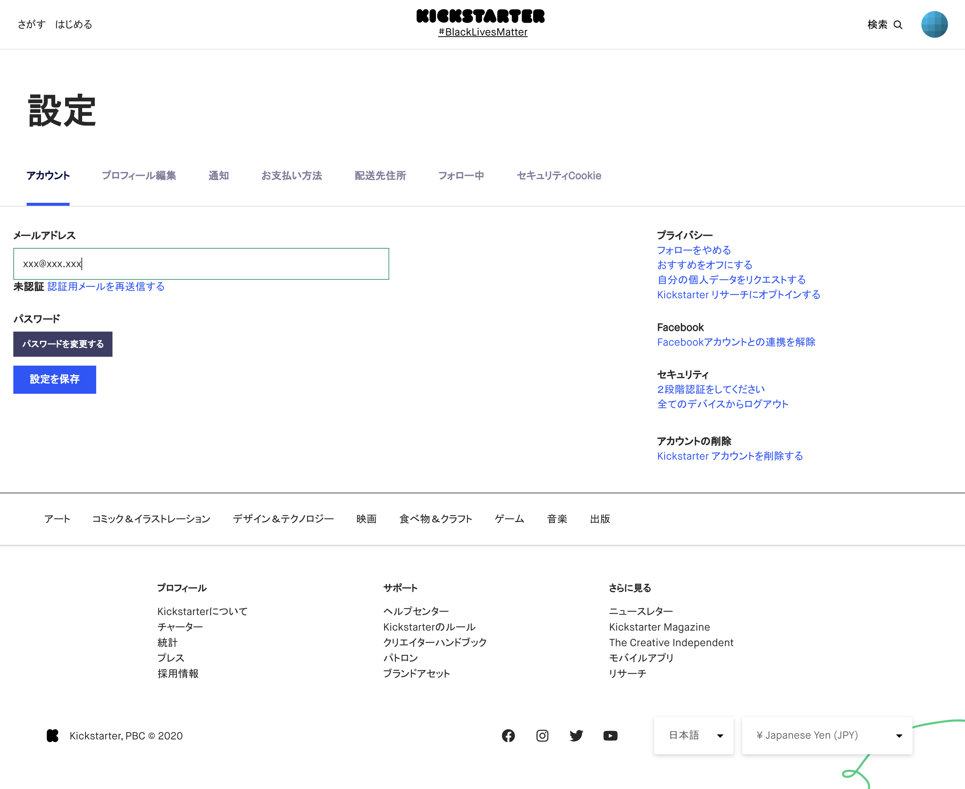Click プレス footer link
The width and height of the screenshot is (965, 789).
click(171, 658)
